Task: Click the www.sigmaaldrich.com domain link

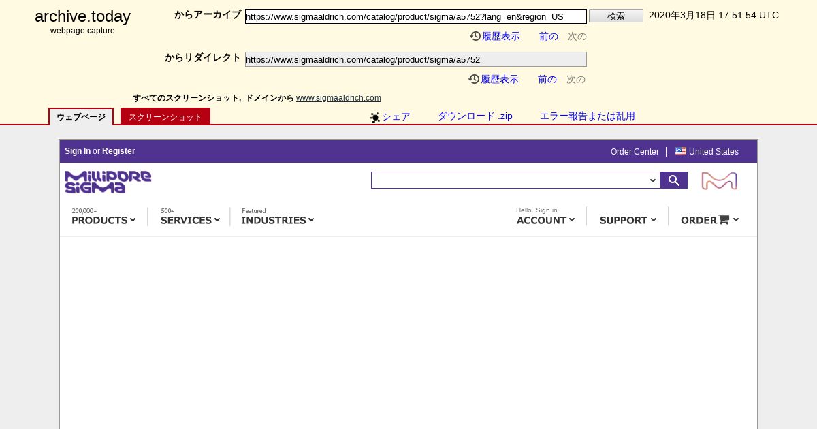Action: tap(338, 98)
